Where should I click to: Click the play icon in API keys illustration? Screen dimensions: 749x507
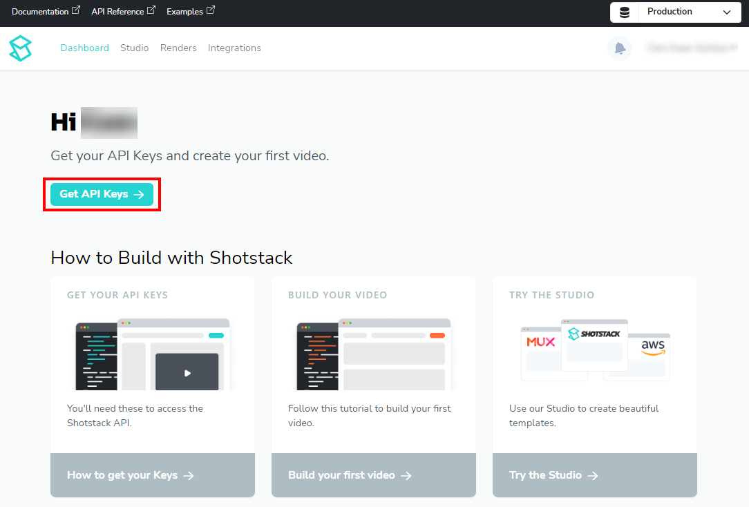click(x=187, y=373)
